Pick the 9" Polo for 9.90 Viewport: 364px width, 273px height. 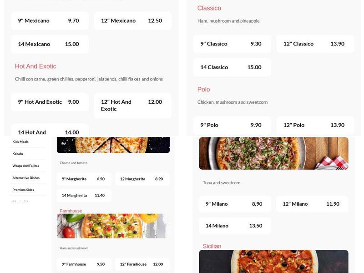tap(235, 125)
